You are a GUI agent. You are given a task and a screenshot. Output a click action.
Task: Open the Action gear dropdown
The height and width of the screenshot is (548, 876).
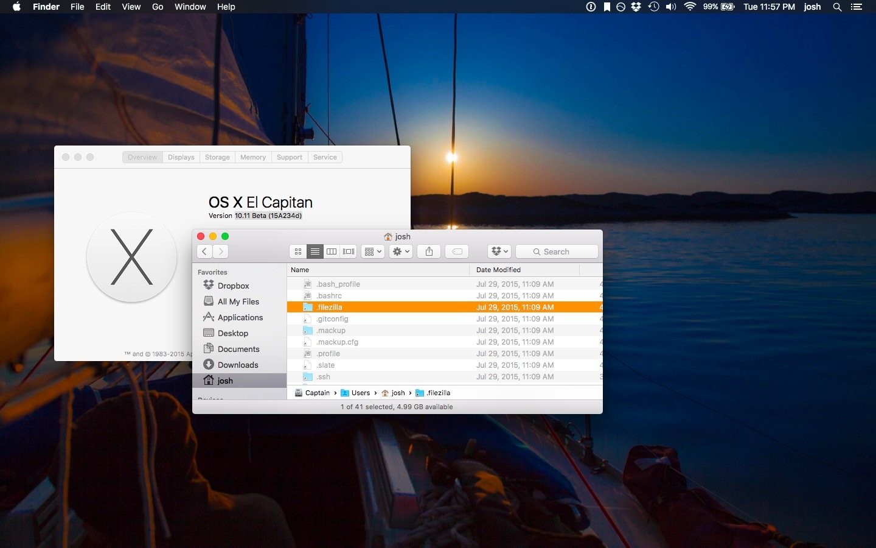[x=401, y=251]
